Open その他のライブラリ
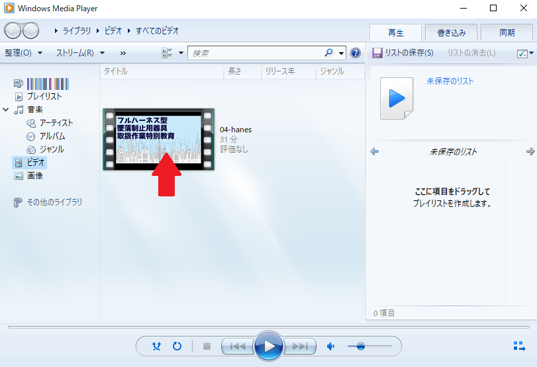Screen dimensions: 537x367 pos(54,202)
